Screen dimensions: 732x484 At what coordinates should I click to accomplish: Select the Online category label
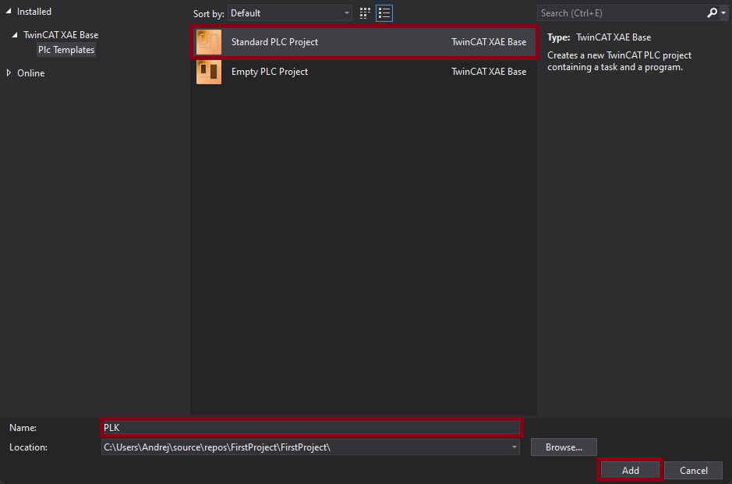coord(31,73)
